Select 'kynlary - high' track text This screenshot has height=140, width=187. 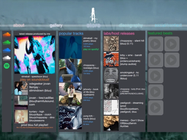[x=37, y=112]
